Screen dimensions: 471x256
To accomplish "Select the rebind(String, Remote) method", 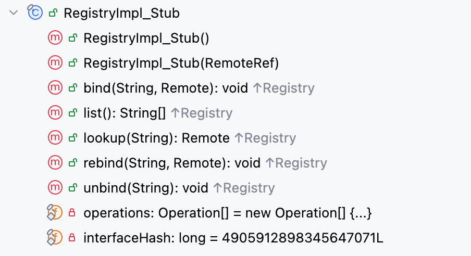I will click(171, 163).
